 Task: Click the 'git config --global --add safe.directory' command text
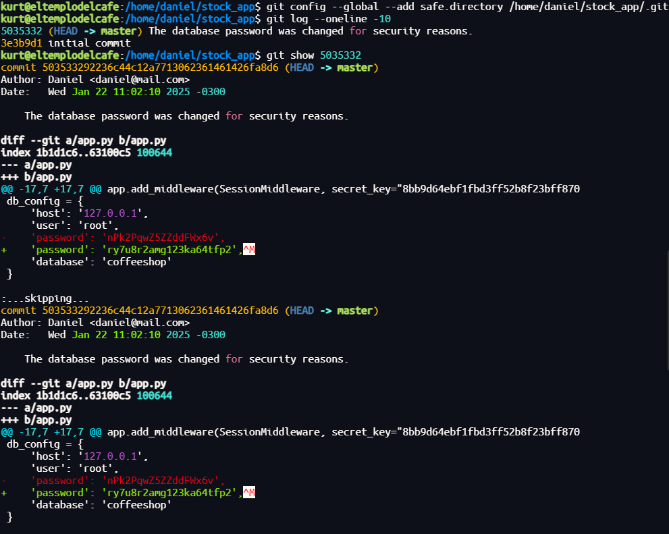384,7
